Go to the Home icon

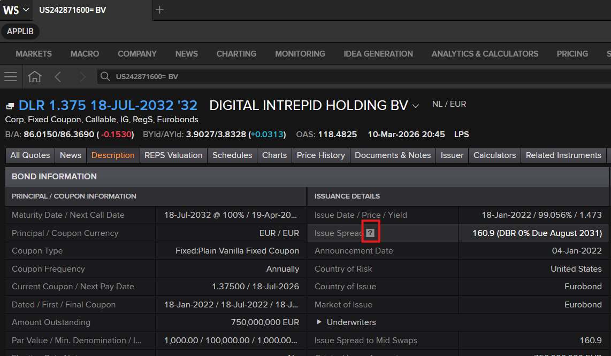click(35, 76)
